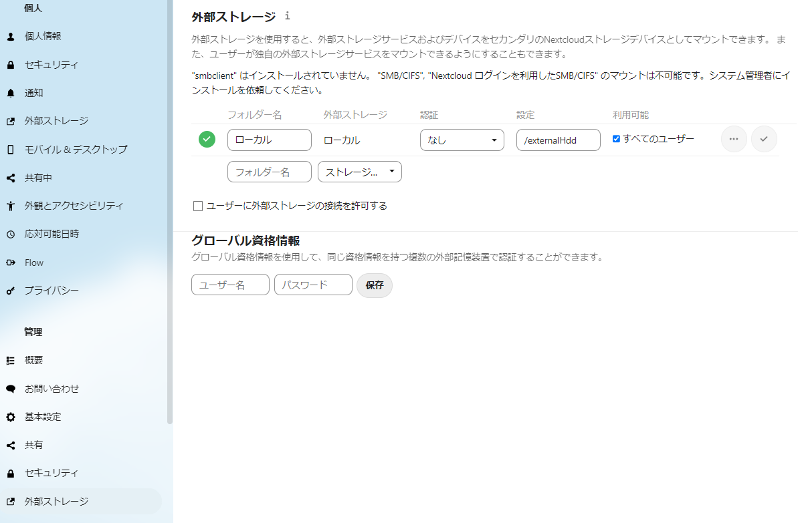Click the ユーザー名 field
Screen dimensions: 798x523
point(230,285)
